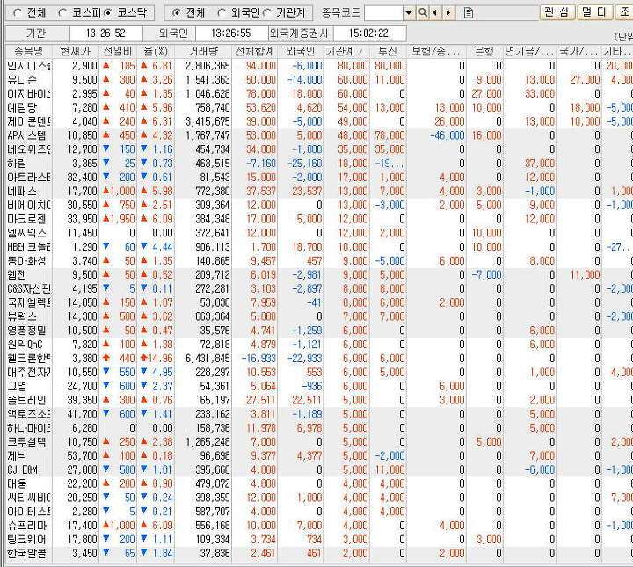Open the 종목코드 dropdown arrow
Image resolution: width=633 pixels, height=567 pixels.
[409, 13]
